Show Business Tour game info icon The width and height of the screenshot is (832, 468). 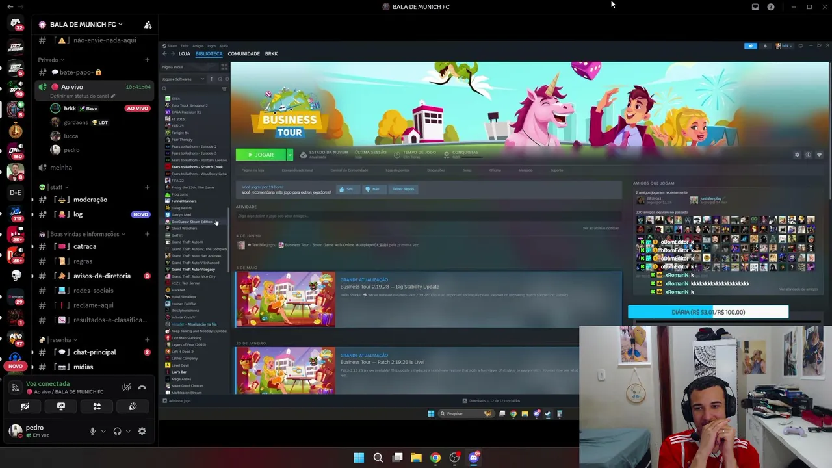[808, 155]
